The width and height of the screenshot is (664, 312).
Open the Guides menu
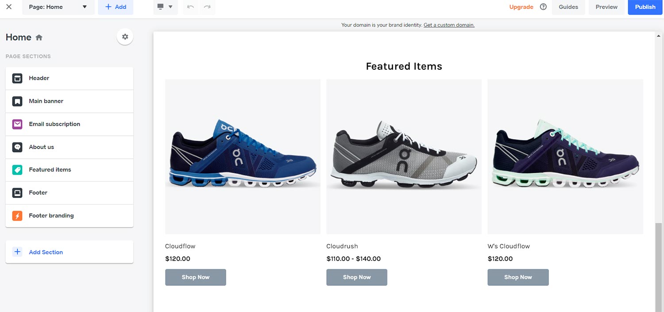[x=568, y=7]
